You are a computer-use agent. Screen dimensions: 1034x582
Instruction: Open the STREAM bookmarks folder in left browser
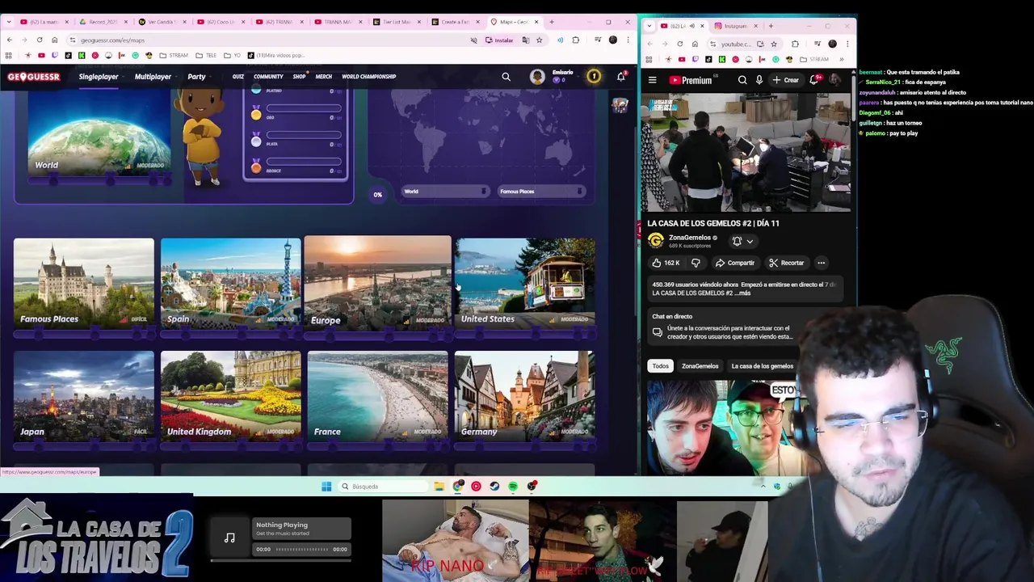174,55
